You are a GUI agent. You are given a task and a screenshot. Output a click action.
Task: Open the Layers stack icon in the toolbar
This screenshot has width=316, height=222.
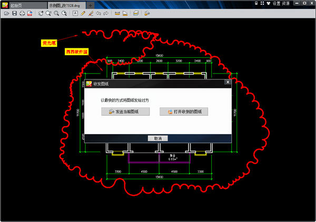[136, 13]
